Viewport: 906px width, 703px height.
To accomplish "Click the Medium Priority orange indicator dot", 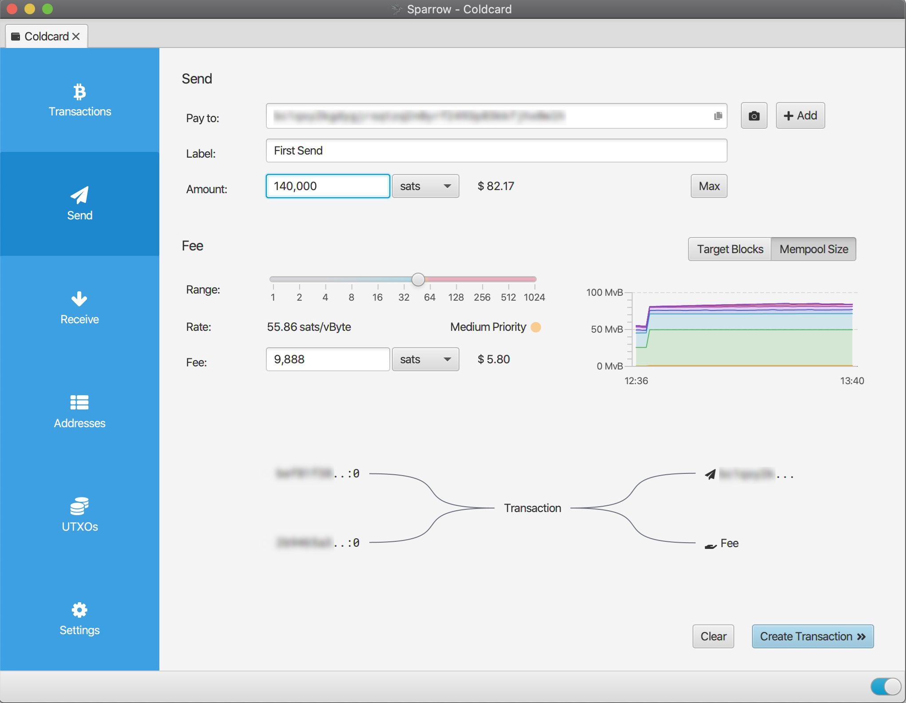I will click(x=536, y=327).
